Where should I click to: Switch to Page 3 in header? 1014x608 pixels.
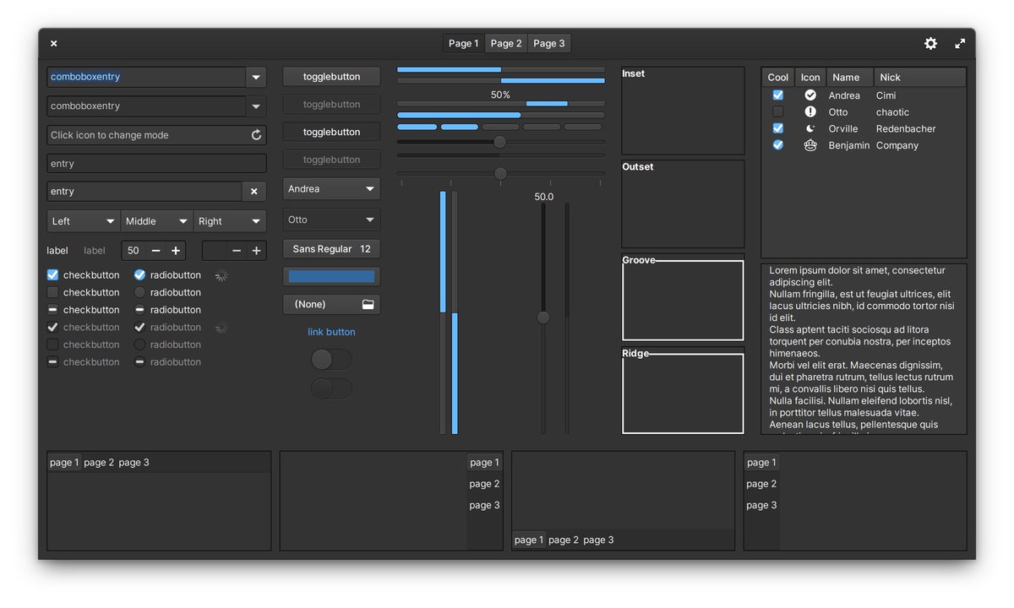pos(549,43)
